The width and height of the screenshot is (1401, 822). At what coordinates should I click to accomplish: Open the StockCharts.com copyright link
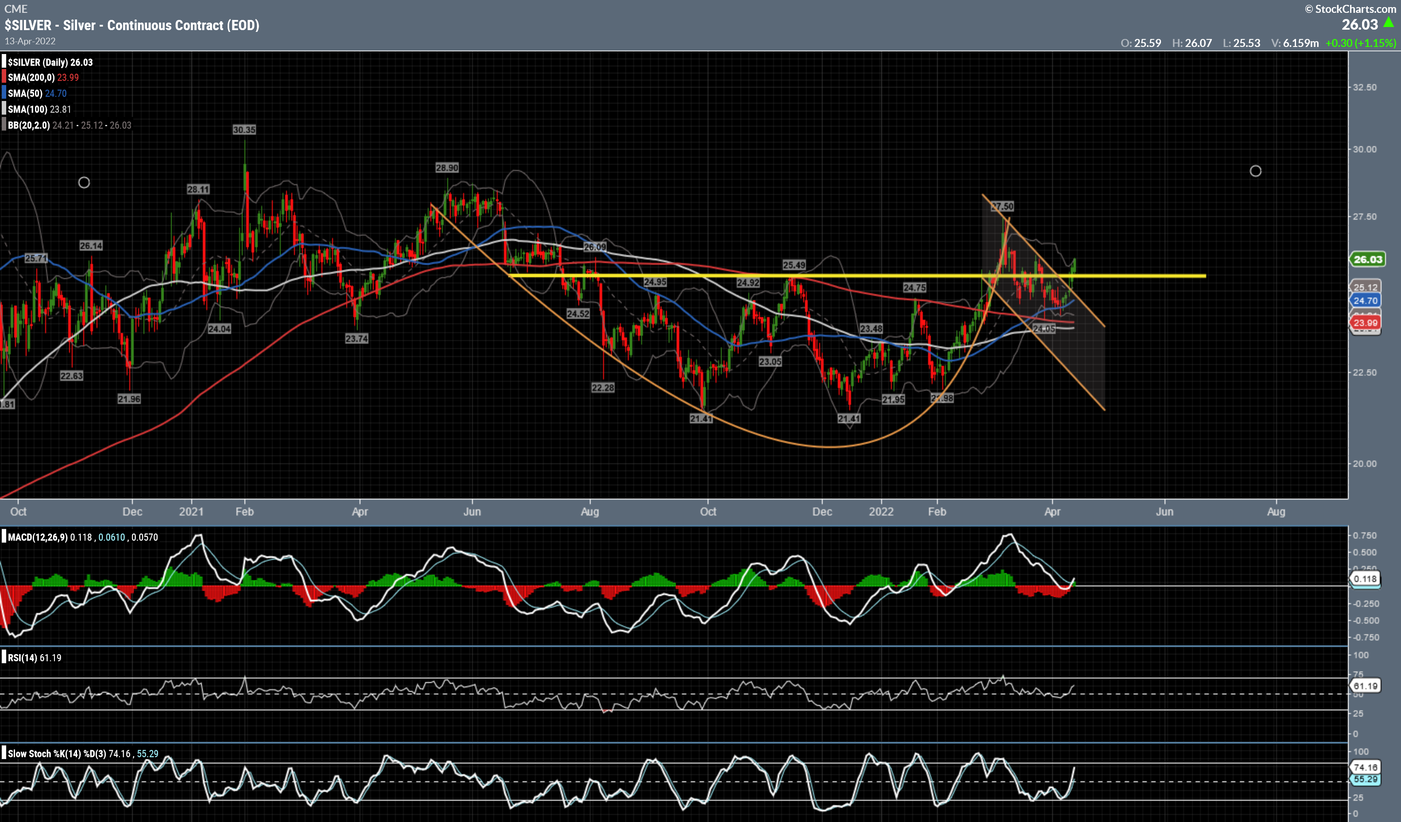[1351, 9]
